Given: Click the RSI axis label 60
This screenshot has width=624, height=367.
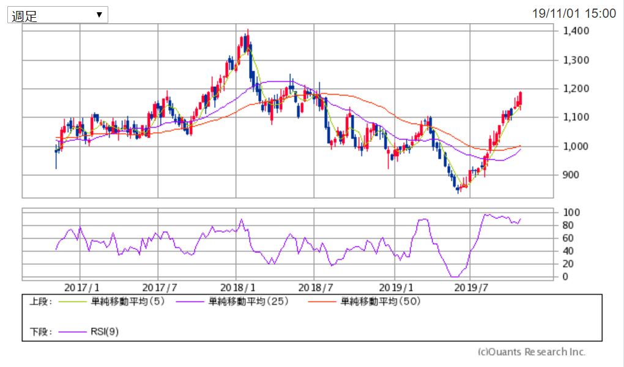Looking at the screenshot, I should pyautogui.click(x=568, y=239).
